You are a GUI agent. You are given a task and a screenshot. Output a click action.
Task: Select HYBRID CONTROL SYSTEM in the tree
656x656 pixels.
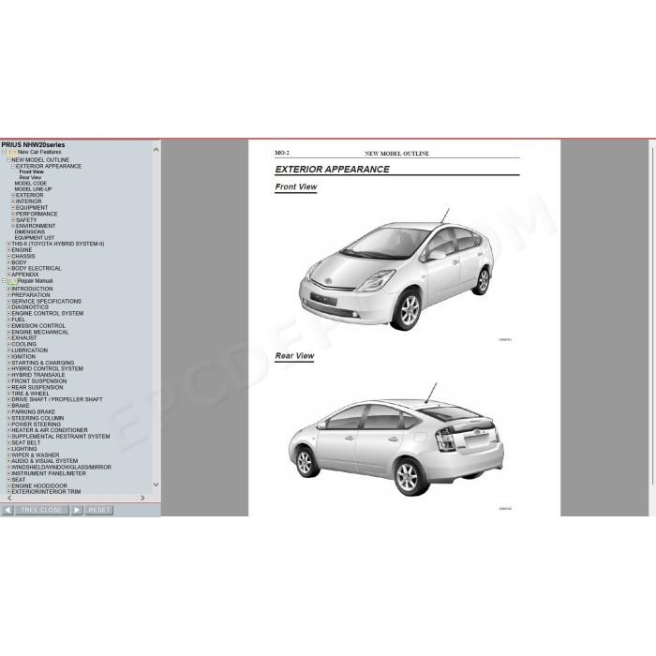tap(47, 369)
